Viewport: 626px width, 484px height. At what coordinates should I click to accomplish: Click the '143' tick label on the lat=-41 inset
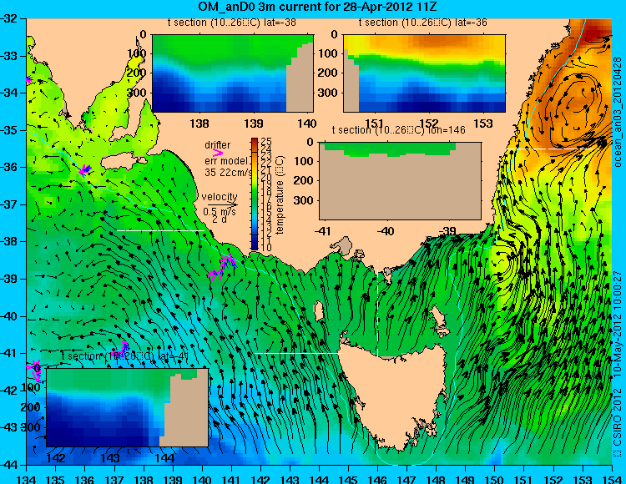click(x=111, y=458)
